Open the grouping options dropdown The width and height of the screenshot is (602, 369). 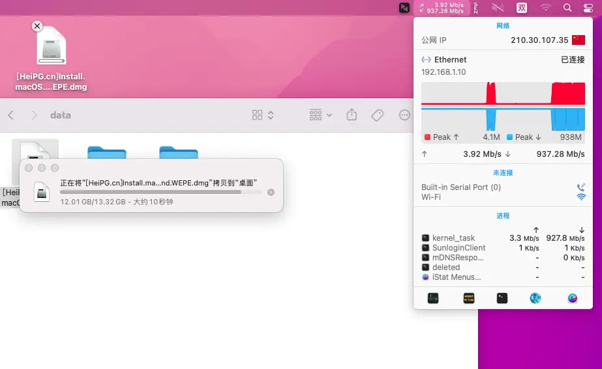point(321,115)
